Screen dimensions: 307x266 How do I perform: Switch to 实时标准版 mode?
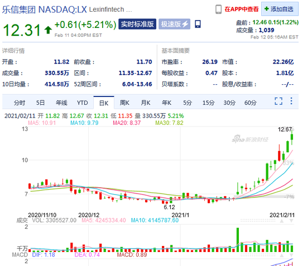137,24
